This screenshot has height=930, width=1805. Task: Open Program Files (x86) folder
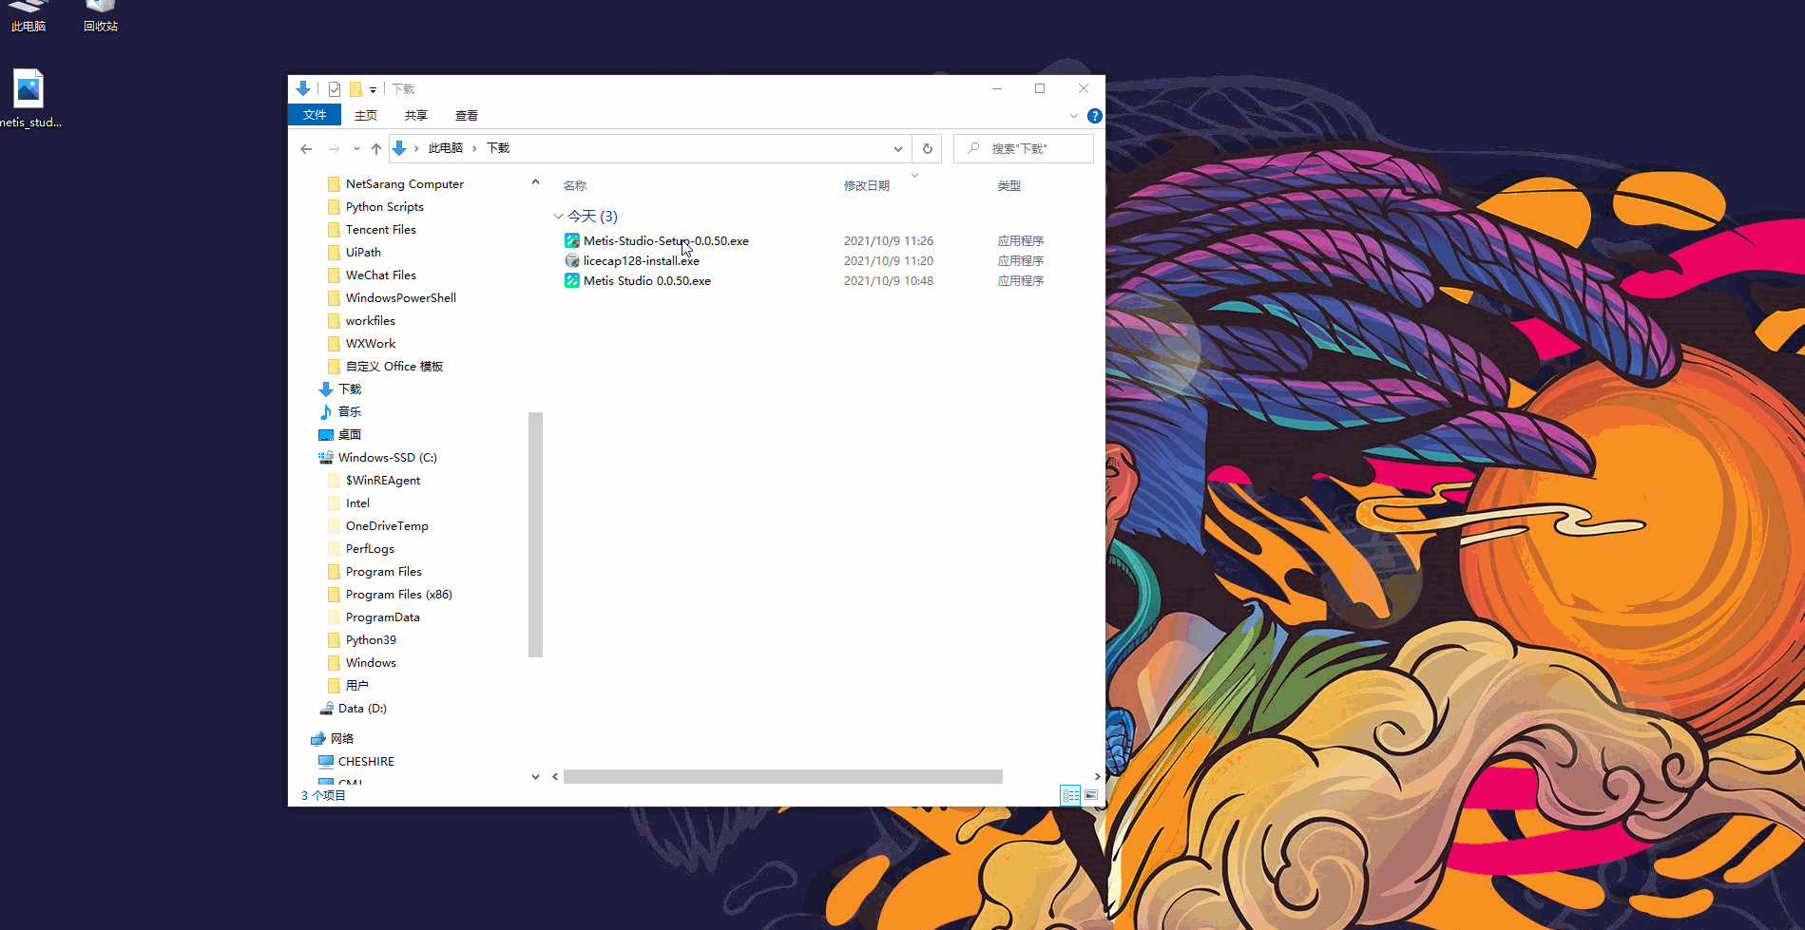click(399, 595)
